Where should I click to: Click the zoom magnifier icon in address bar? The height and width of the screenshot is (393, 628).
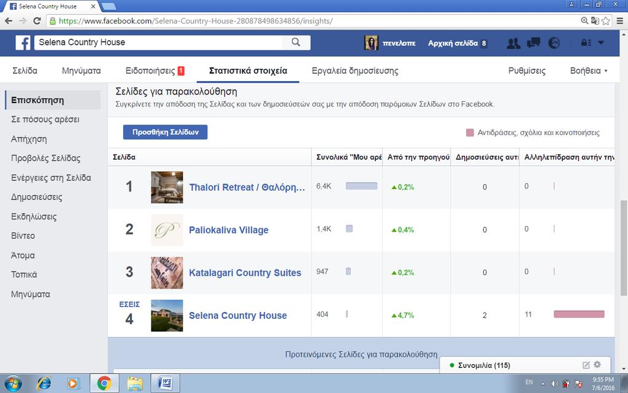pos(584,21)
